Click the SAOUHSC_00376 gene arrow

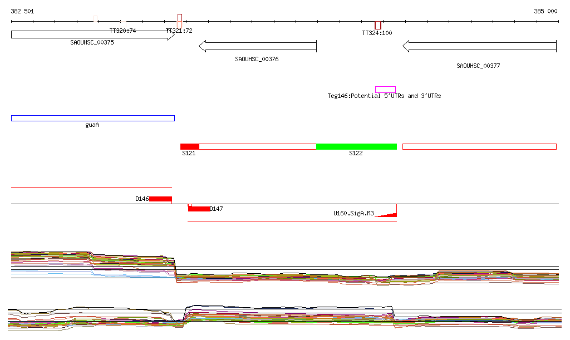(x=258, y=46)
